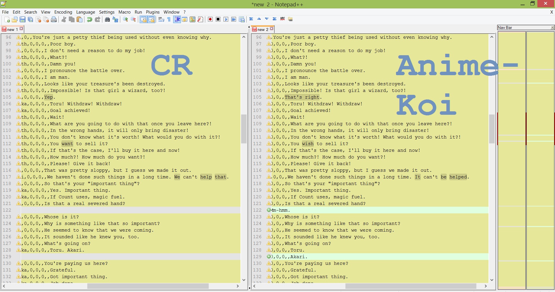Viewport: 555px width, 292px height.
Task: Show the Document Map panel
Action: pyautogui.click(x=193, y=19)
